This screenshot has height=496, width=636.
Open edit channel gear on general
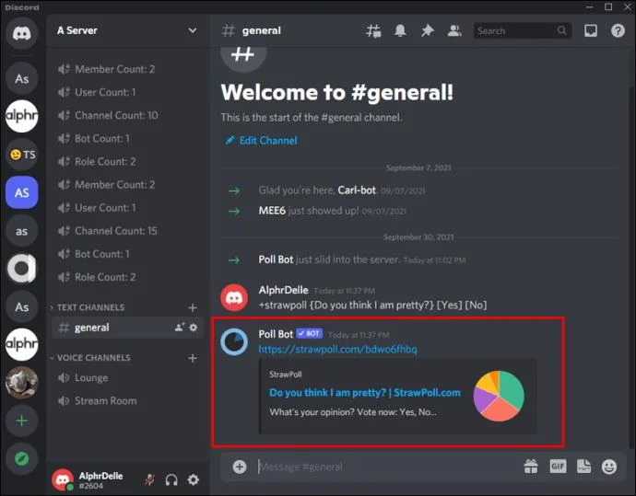[x=194, y=328]
